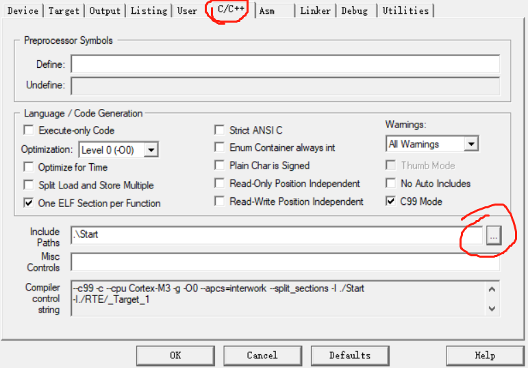Screen dimensions: 528x368
Task: Click the Misc Controls field
Action: pyautogui.click(x=285, y=262)
